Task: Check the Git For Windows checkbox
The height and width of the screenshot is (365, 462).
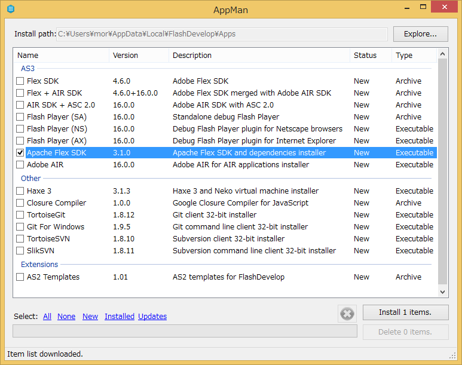Action: (x=20, y=227)
